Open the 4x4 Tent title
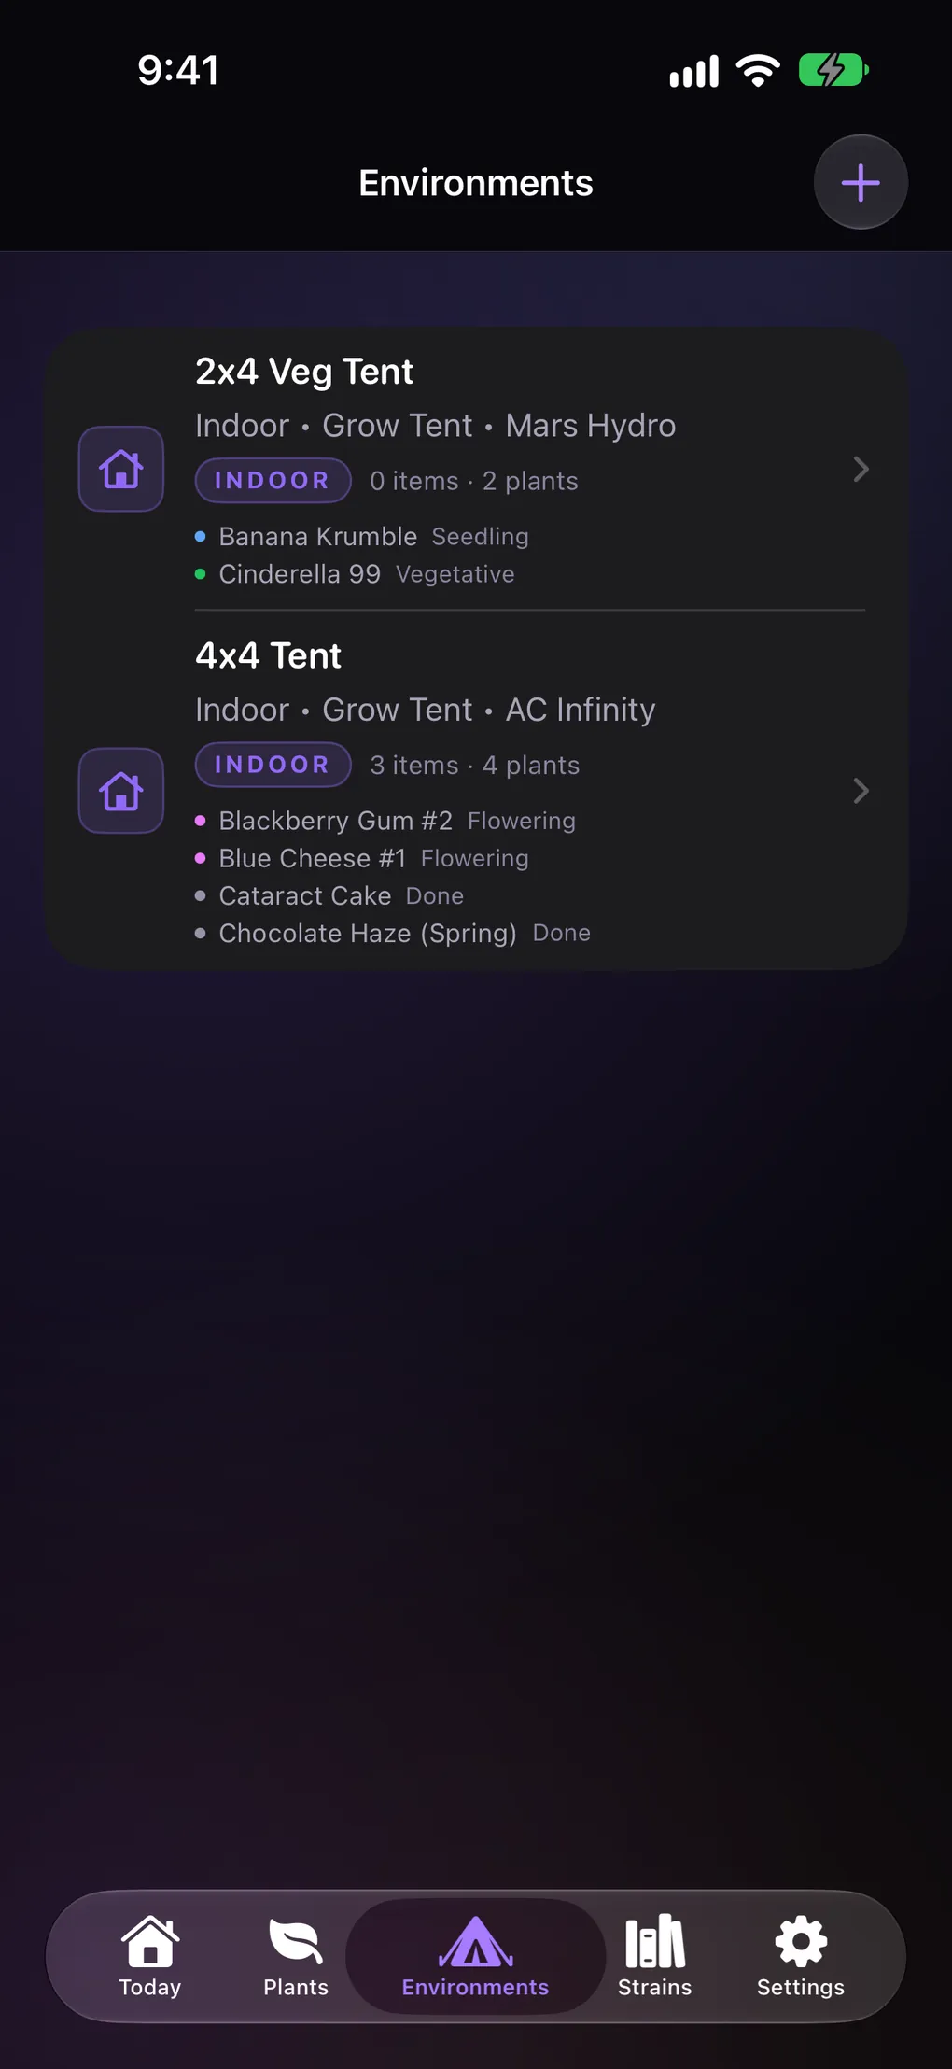 (x=269, y=655)
